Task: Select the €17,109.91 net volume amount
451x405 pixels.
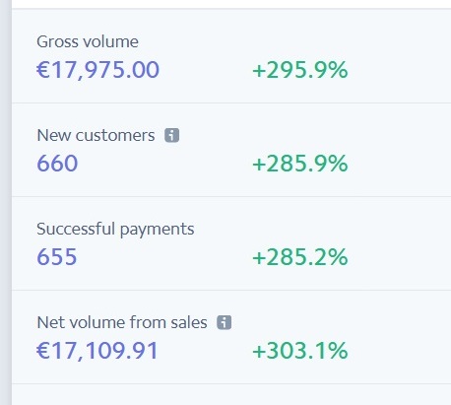Action: click(x=97, y=351)
